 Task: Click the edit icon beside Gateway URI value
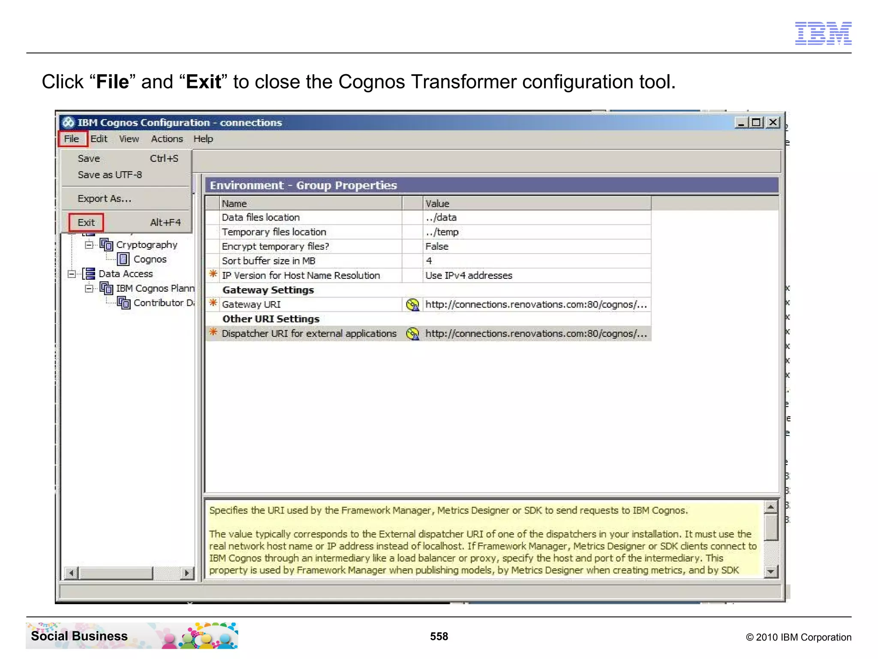tap(412, 305)
